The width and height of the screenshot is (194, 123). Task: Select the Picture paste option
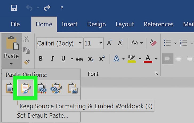pyautogui.click(x=73, y=88)
